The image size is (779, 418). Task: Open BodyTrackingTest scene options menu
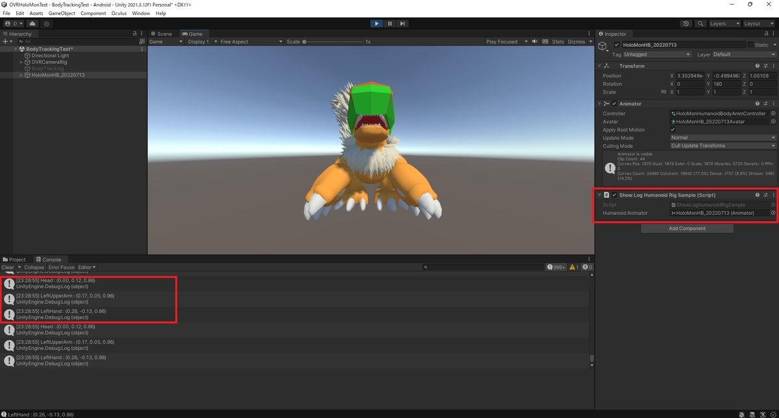pyautogui.click(x=142, y=49)
